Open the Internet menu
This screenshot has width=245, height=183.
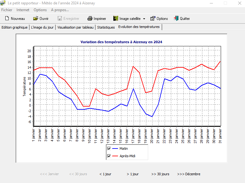[23, 10]
